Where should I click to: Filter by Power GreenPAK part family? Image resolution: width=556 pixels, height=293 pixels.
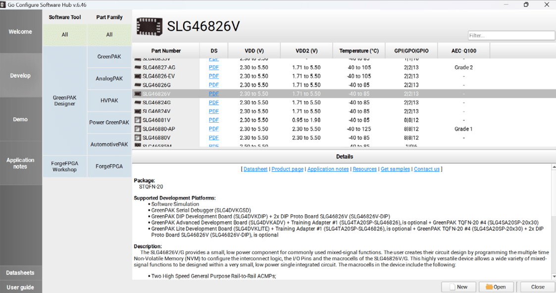pos(109,123)
